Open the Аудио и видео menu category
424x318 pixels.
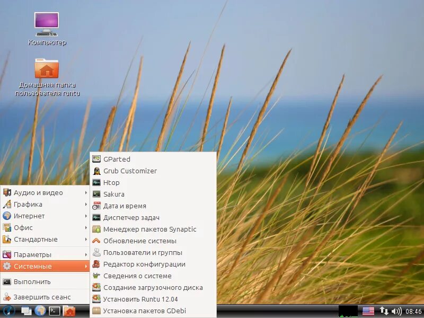pyautogui.click(x=45, y=192)
